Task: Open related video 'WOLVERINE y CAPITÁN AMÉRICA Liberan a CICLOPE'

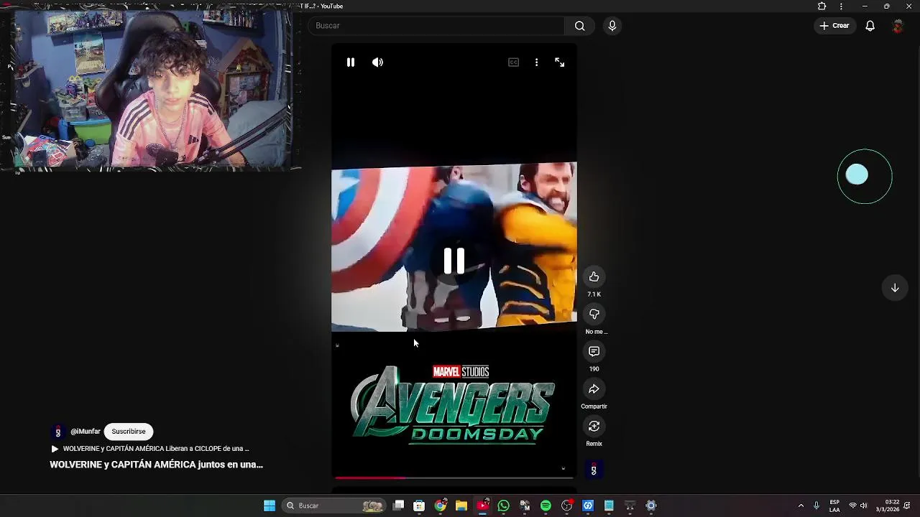Action: coord(149,449)
